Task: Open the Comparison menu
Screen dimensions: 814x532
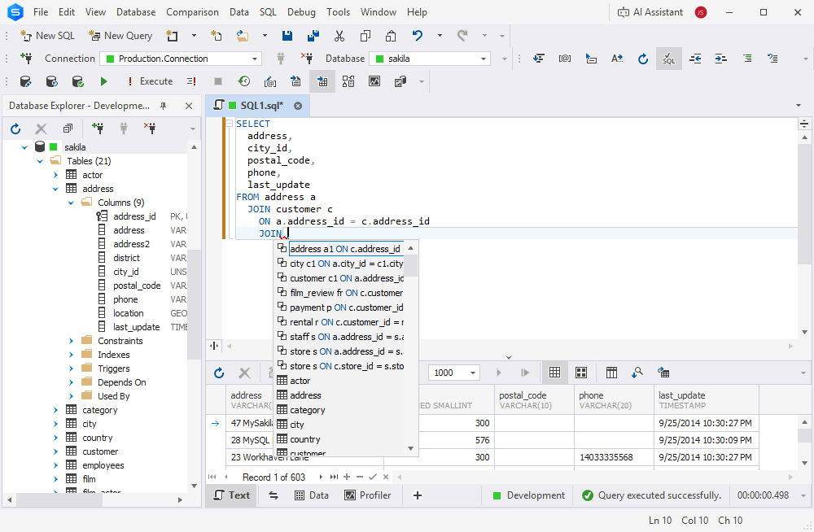Action: 192,12
